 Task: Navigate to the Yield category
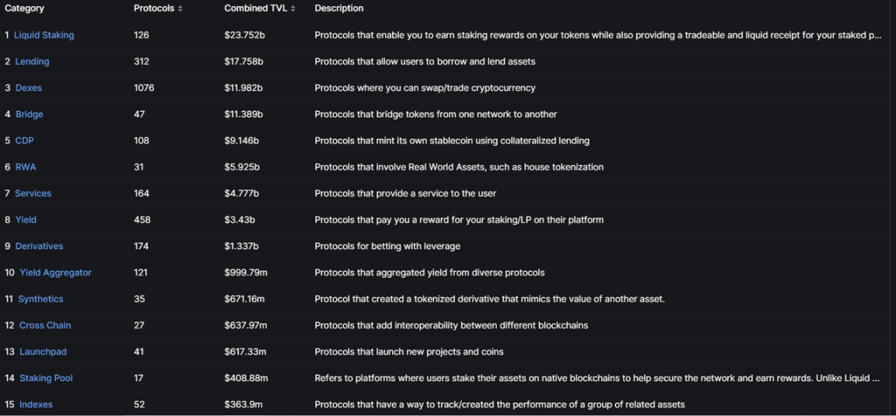coord(26,220)
